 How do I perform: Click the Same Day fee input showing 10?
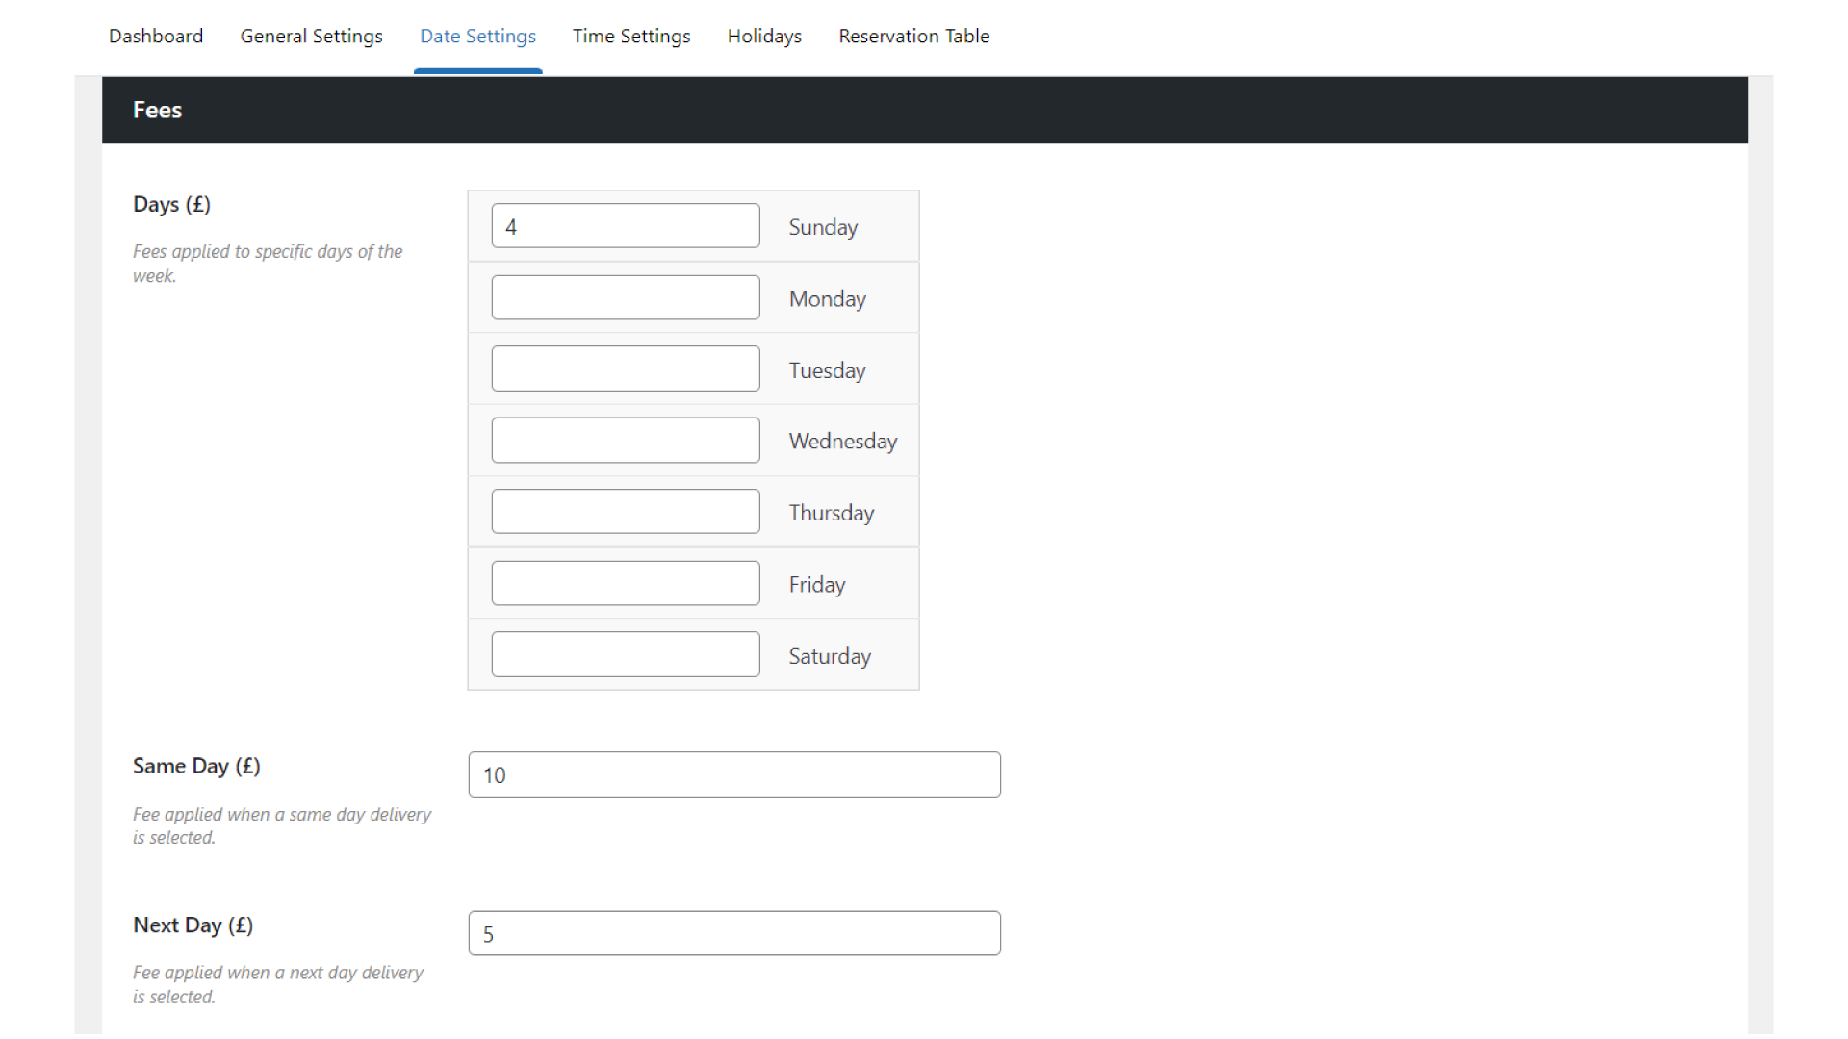click(x=734, y=773)
